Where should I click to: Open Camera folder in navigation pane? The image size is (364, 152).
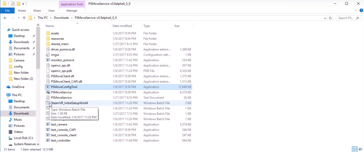[19, 60]
